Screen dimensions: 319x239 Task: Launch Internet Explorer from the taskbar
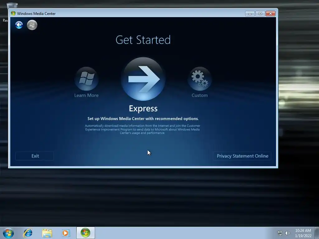tap(28, 233)
